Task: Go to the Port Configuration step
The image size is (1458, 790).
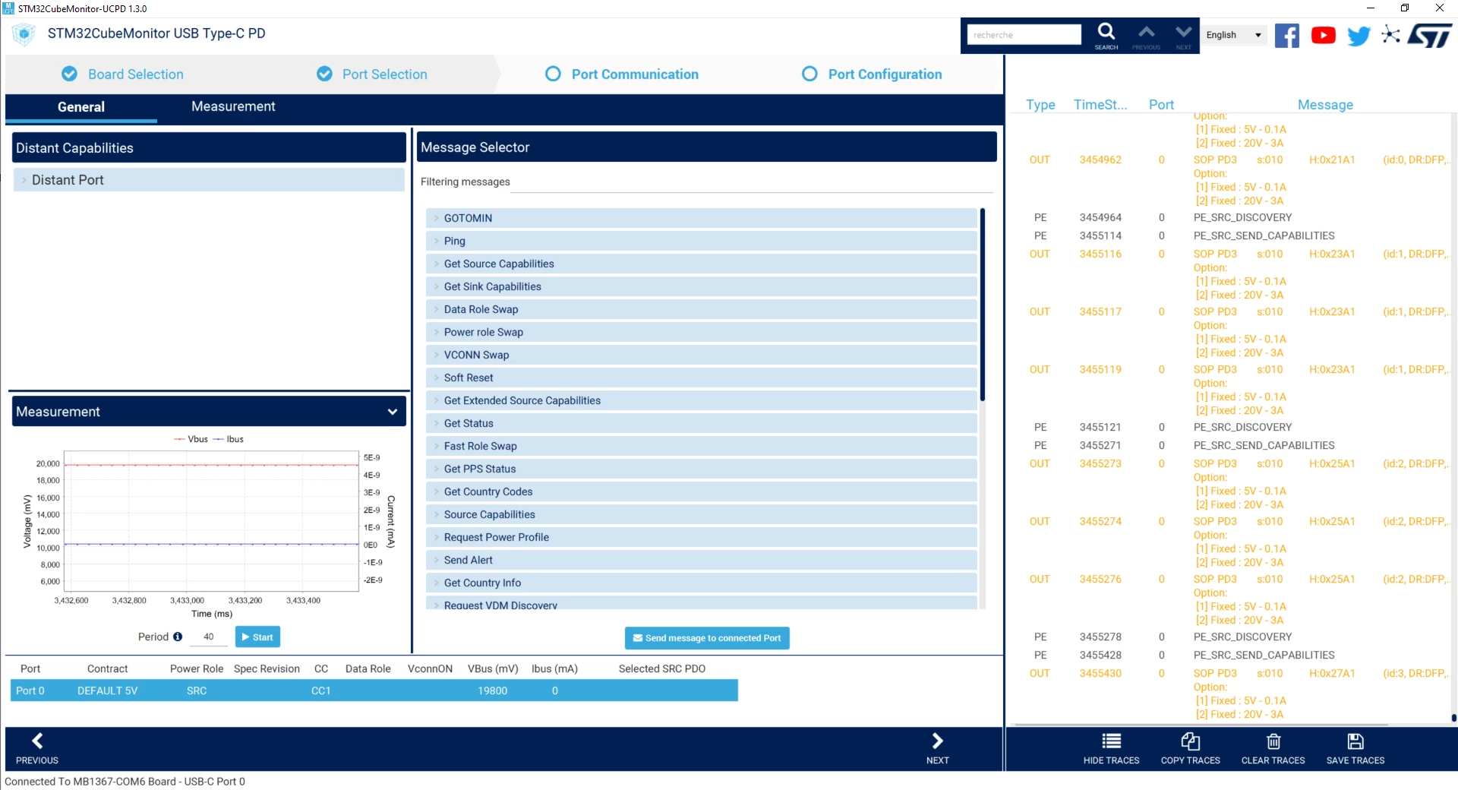Action: tap(872, 74)
